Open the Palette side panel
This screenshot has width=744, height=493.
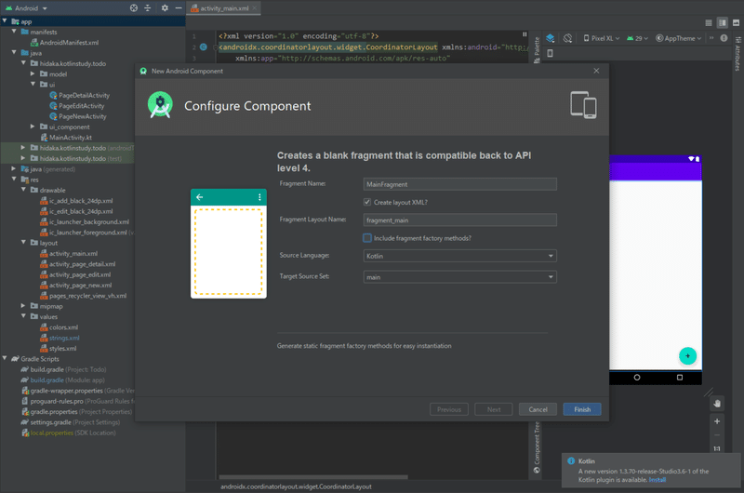(x=537, y=50)
